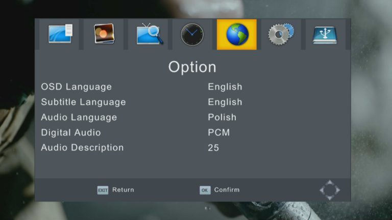Adjust the Audio Description value 25
This screenshot has width=392, height=220.
(x=213, y=148)
